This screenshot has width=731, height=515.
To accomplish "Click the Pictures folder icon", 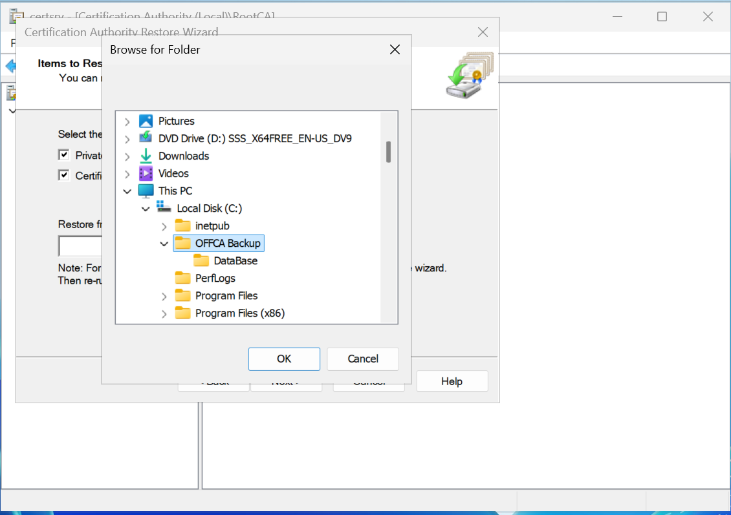I will tap(146, 121).
